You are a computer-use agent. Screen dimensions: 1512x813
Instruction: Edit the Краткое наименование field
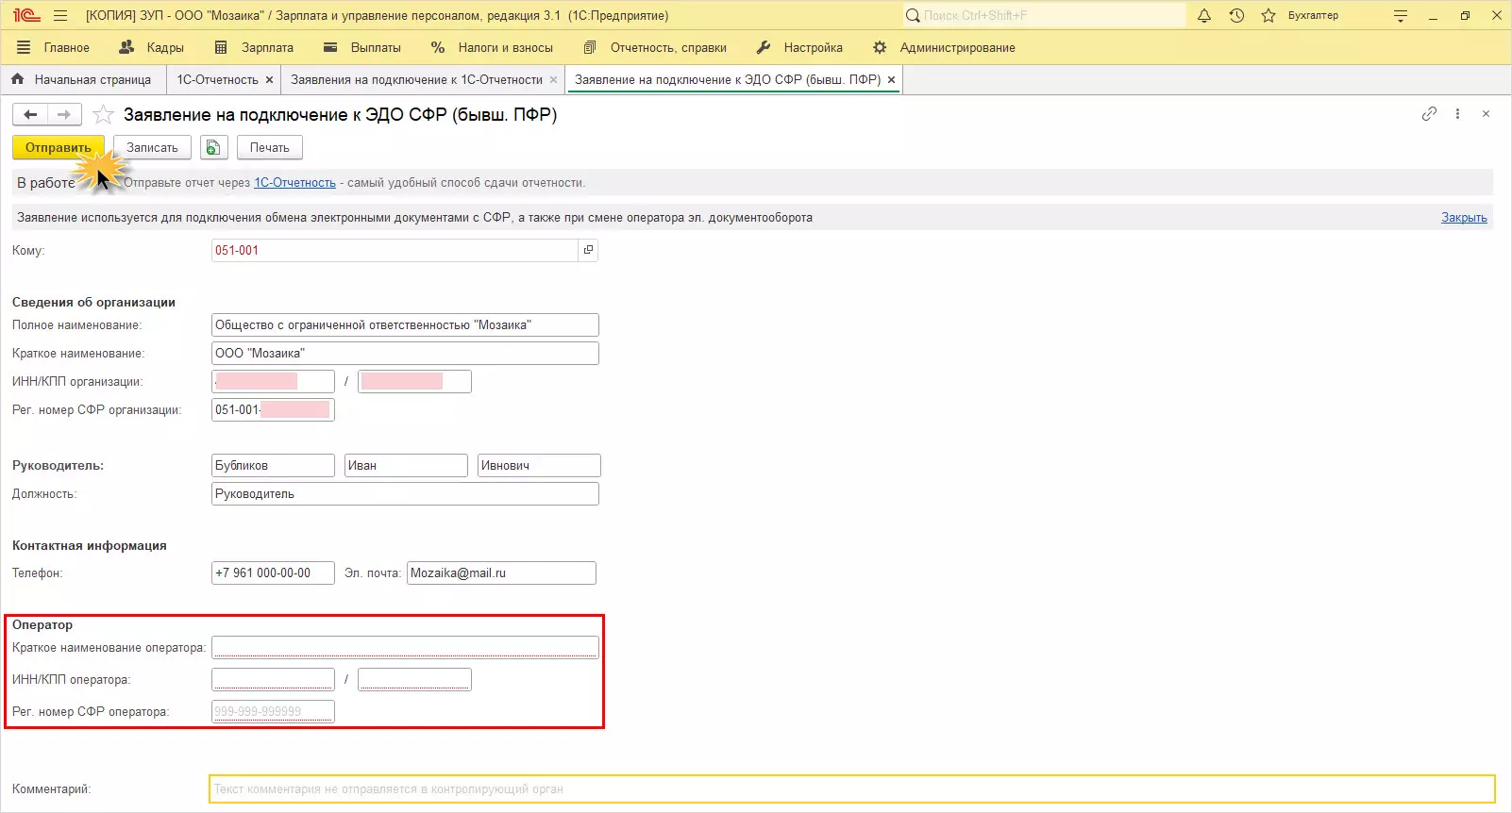coord(405,354)
